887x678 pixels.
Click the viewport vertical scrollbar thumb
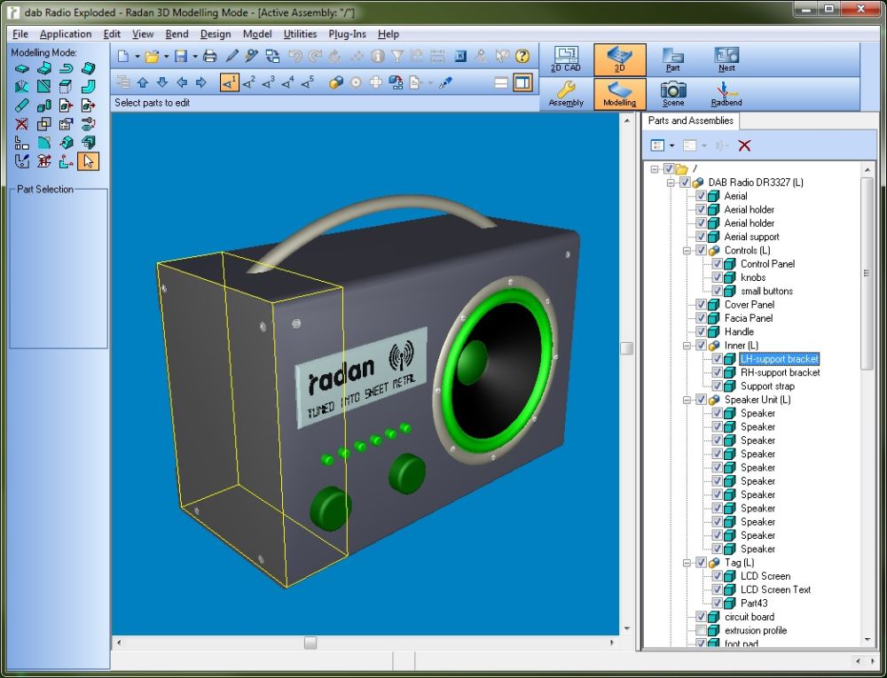click(626, 348)
